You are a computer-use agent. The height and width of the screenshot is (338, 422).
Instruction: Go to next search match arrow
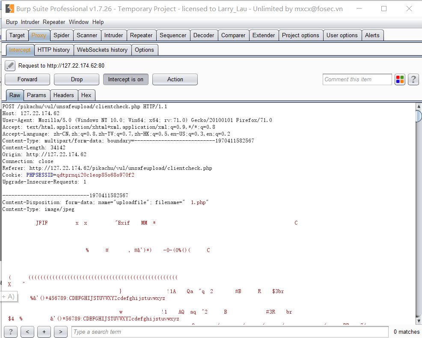coord(61,332)
